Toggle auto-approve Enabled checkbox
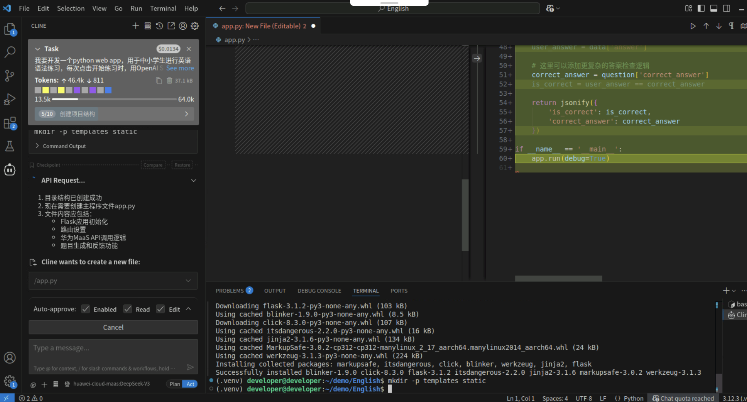This screenshot has height=402, width=747. pyautogui.click(x=86, y=309)
